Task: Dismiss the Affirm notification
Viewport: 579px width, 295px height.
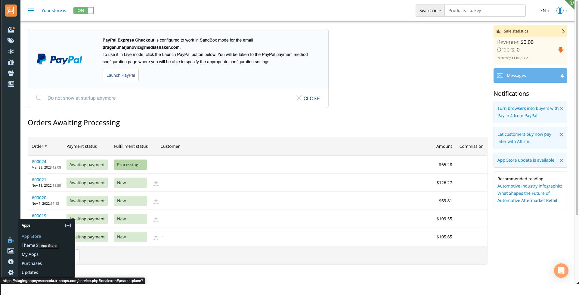Action: [x=562, y=135]
